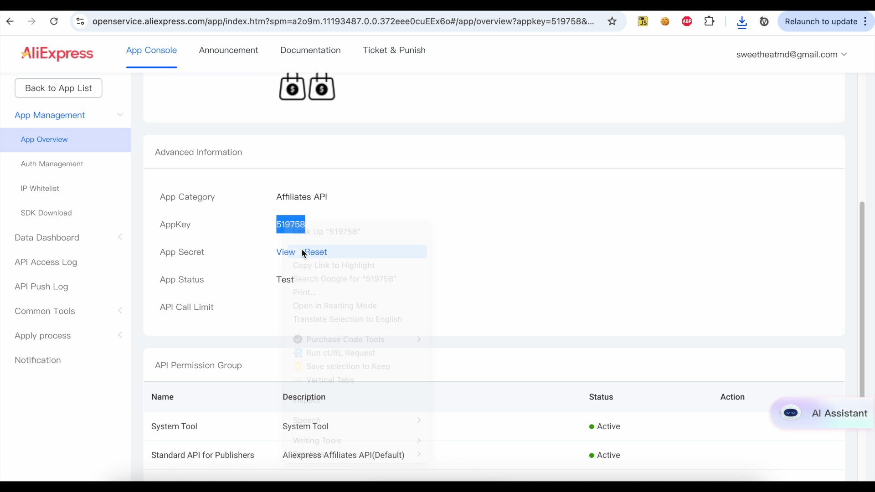Image resolution: width=875 pixels, height=492 pixels.
Task: Expand Writing Tools submenu arrow
Action: (418, 441)
